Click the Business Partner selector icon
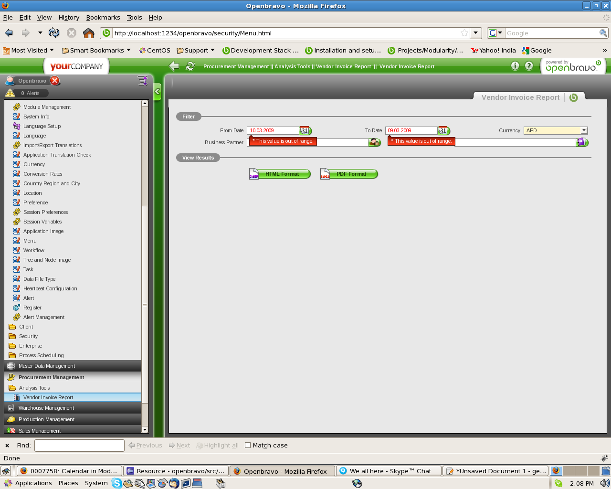 pos(374,142)
